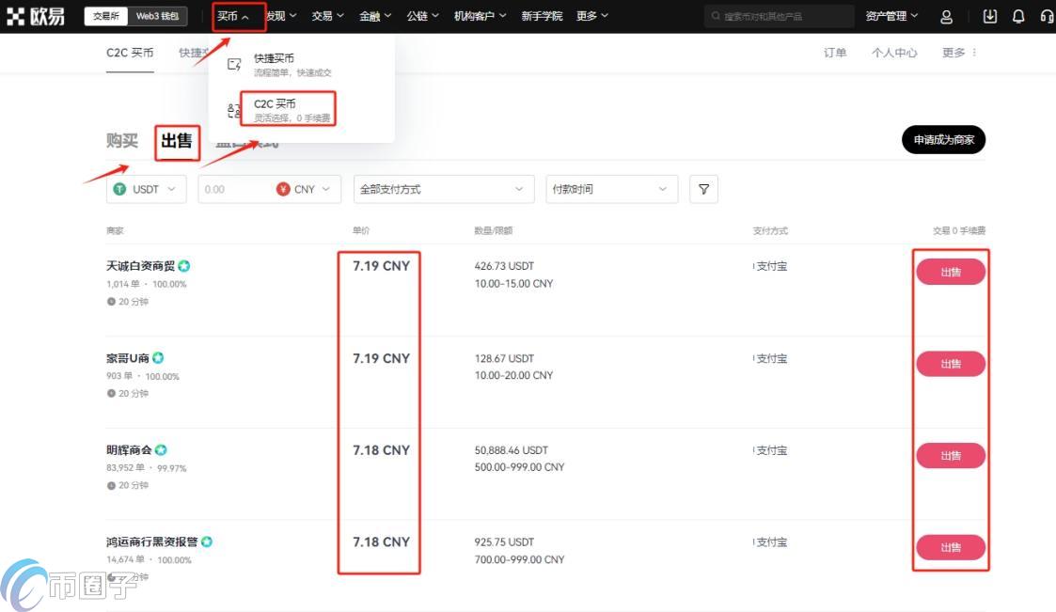
Task: Expand the 金融 menu
Action: coord(375,16)
